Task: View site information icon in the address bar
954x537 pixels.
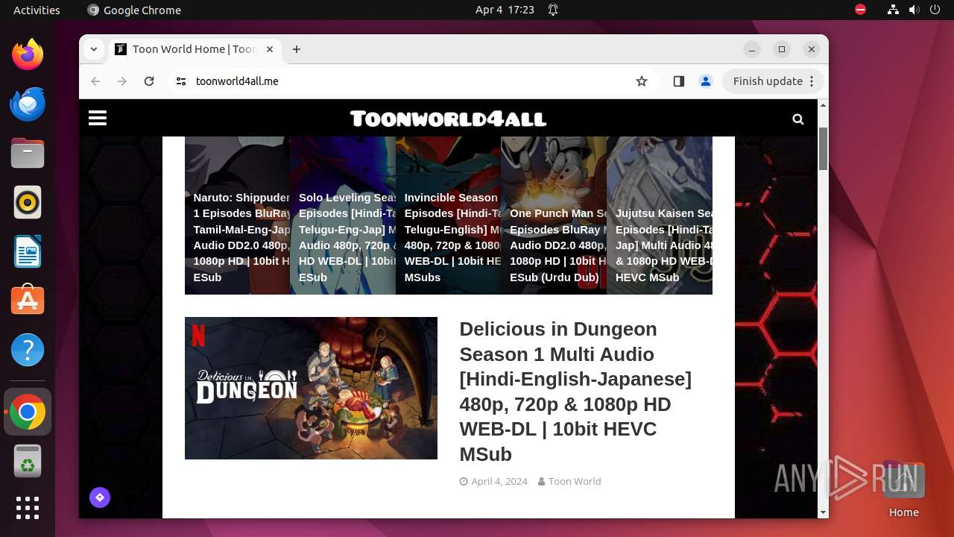Action: click(181, 81)
